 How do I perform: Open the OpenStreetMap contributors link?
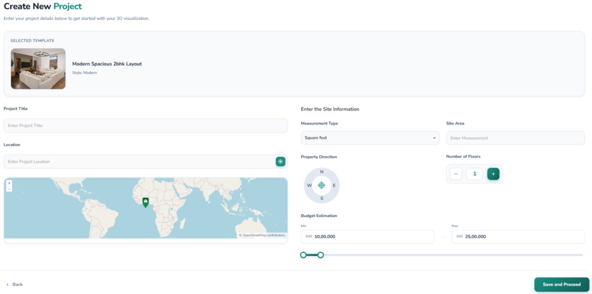pos(264,235)
